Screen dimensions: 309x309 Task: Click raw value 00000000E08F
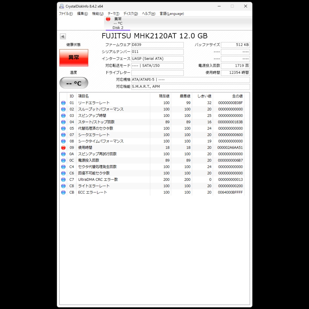tap(230, 103)
